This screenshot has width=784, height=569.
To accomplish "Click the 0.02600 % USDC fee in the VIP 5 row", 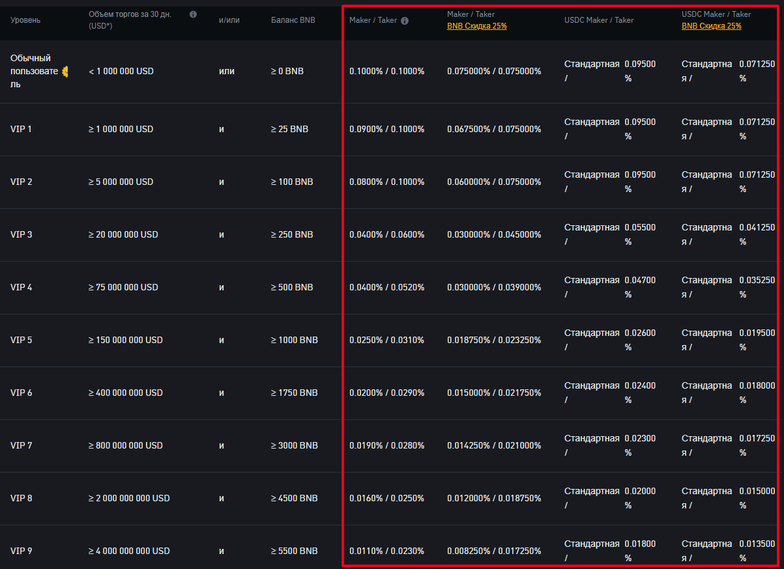I will [x=641, y=340].
